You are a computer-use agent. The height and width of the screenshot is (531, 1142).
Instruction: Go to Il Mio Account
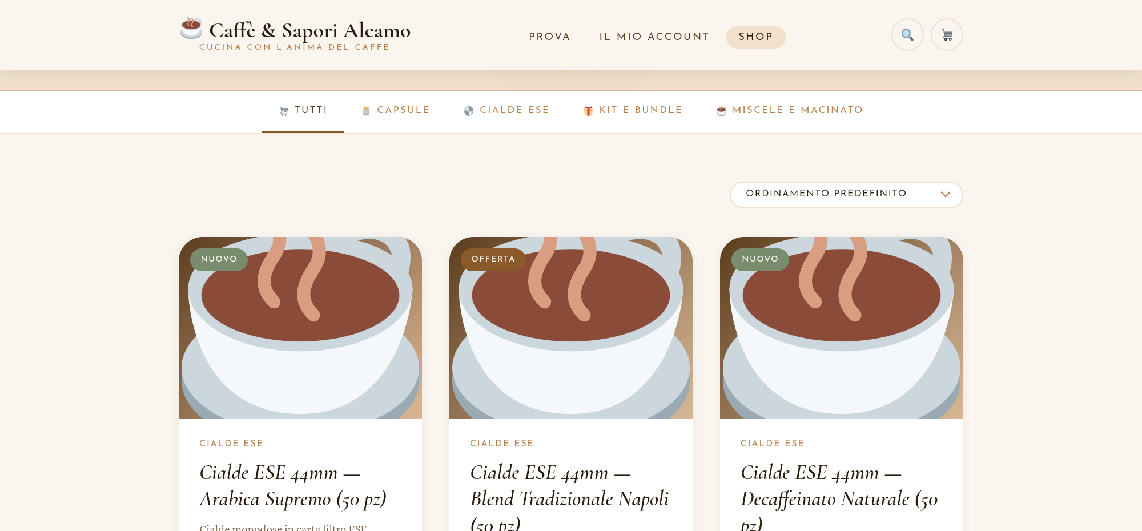click(x=654, y=37)
